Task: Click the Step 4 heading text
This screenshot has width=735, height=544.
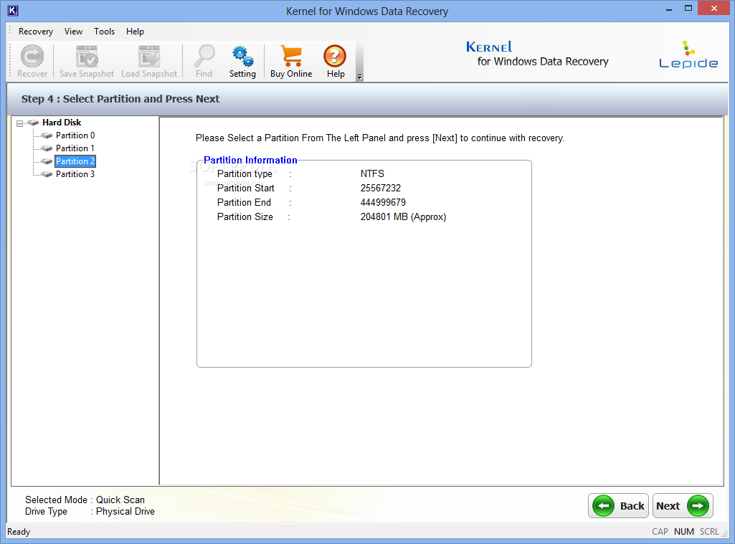Action: (x=120, y=99)
